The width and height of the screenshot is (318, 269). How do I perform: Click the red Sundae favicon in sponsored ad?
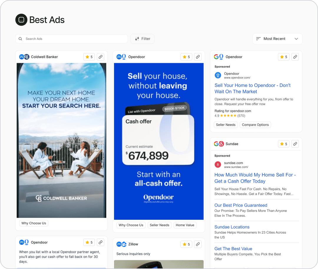click(x=218, y=165)
